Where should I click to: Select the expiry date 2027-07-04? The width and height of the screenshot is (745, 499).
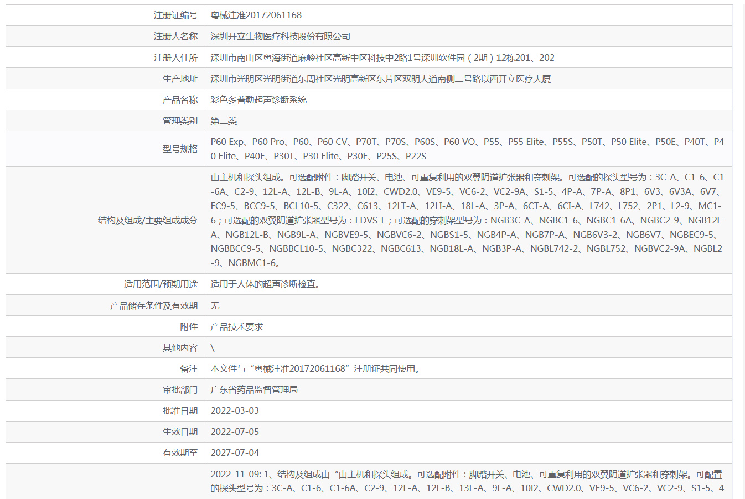235,453
